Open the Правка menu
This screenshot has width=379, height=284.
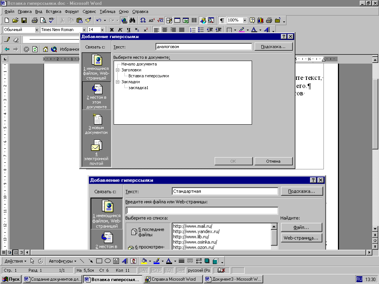[25, 11]
